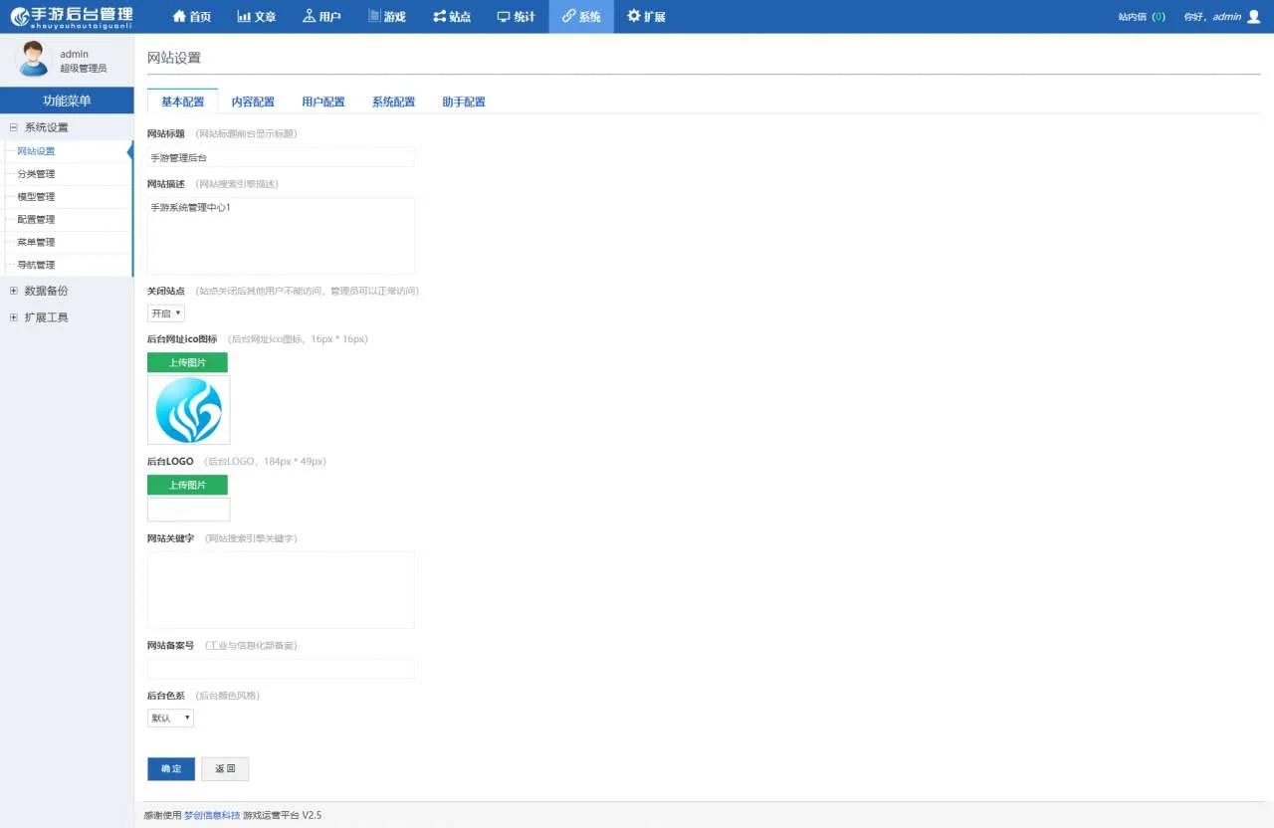Collapse the 系统设置 tree section

coord(14,128)
